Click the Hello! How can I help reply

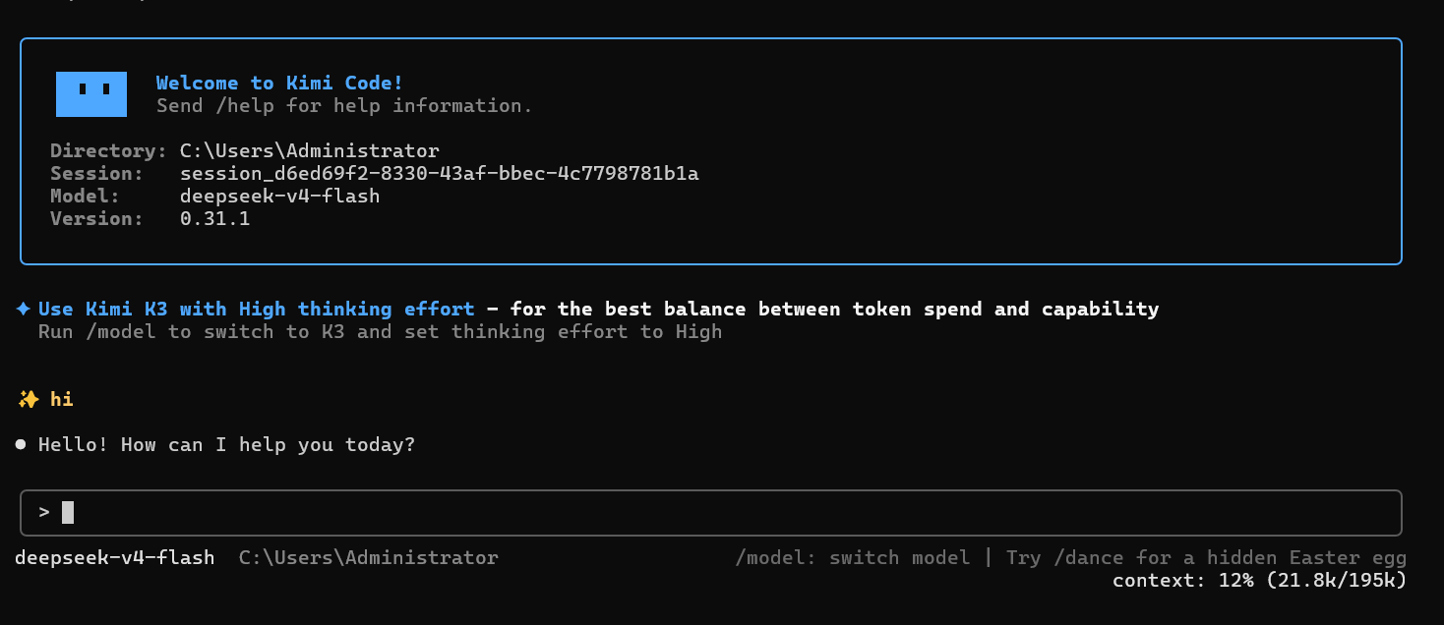[227, 445]
